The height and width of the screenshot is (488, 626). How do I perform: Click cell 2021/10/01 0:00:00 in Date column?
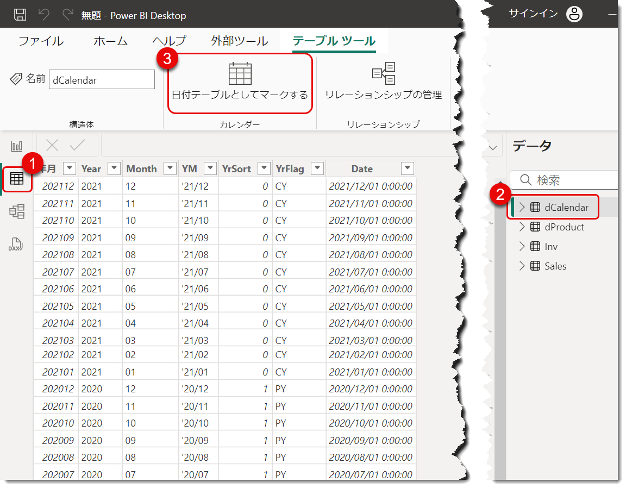[371, 221]
